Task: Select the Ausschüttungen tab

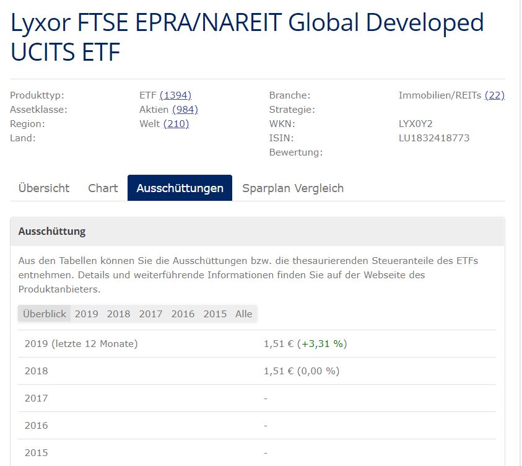Action: pyautogui.click(x=180, y=188)
